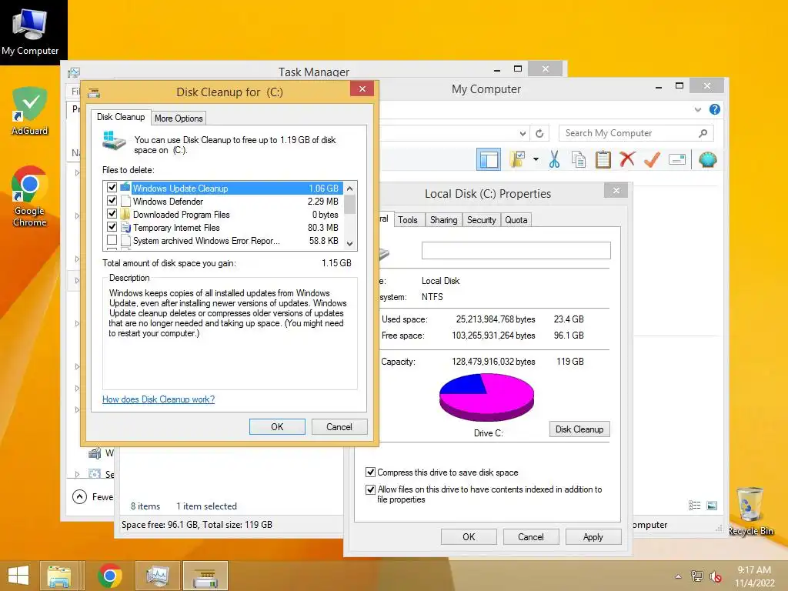The height and width of the screenshot is (591, 788).
Task: Click the preview pane layout icon
Action: (x=488, y=160)
